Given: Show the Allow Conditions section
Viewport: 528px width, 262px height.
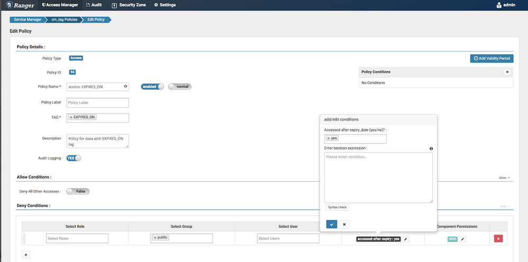Looking at the screenshot, I should point(504,177).
